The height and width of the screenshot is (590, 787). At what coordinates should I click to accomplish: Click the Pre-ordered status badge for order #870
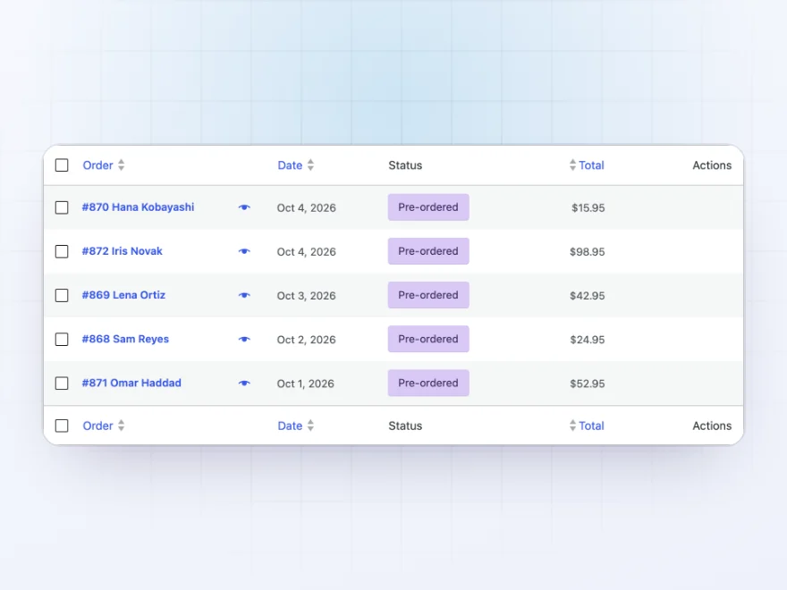pyautogui.click(x=428, y=207)
